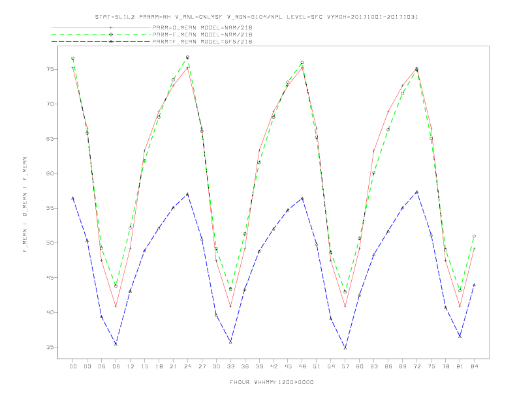Click x-axis forecast hour label 72

(x=417, y=366)
